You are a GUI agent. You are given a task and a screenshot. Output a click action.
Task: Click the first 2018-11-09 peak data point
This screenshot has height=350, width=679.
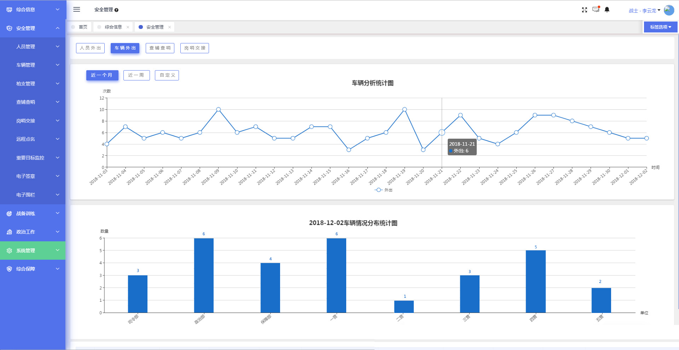(x=218, y=109)
